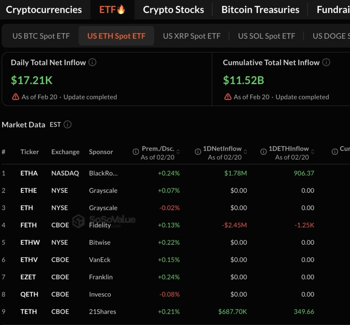Switch to the Crypto Stocks tab

pos(173,10)
